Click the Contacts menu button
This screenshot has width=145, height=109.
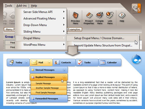pyautogui.click(x=64, y=62)
